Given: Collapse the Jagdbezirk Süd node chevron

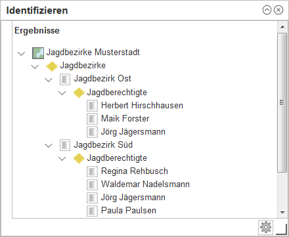Looking at the screenshot, I should [49, 146].
